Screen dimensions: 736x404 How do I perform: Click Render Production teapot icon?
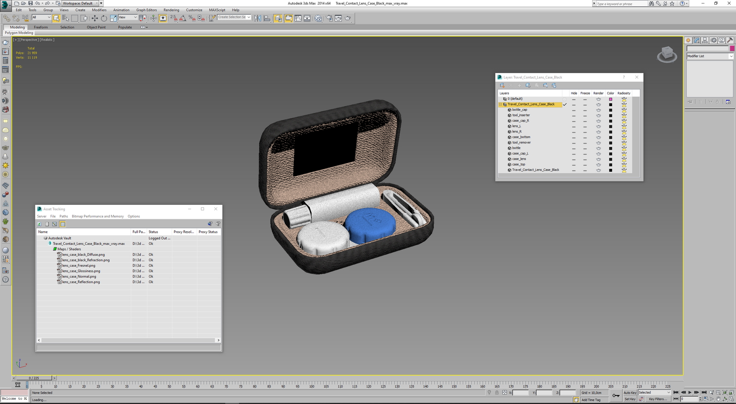348,18
